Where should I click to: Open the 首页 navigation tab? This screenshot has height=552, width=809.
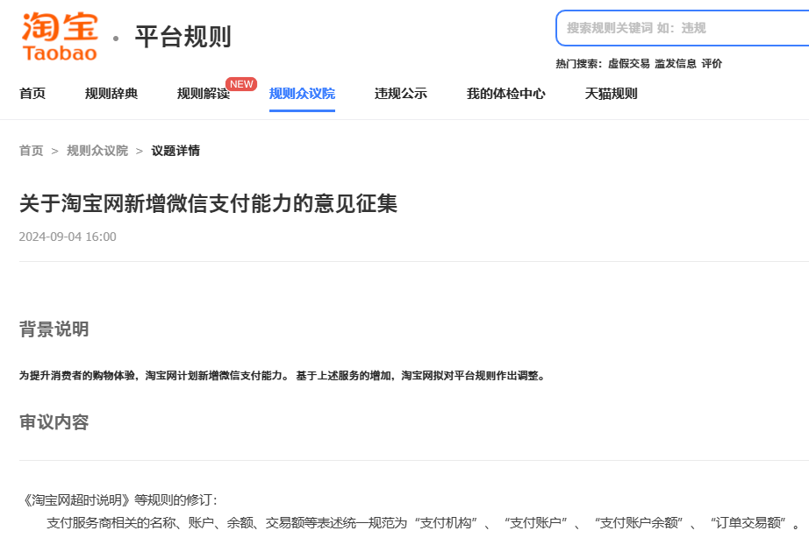32,94
